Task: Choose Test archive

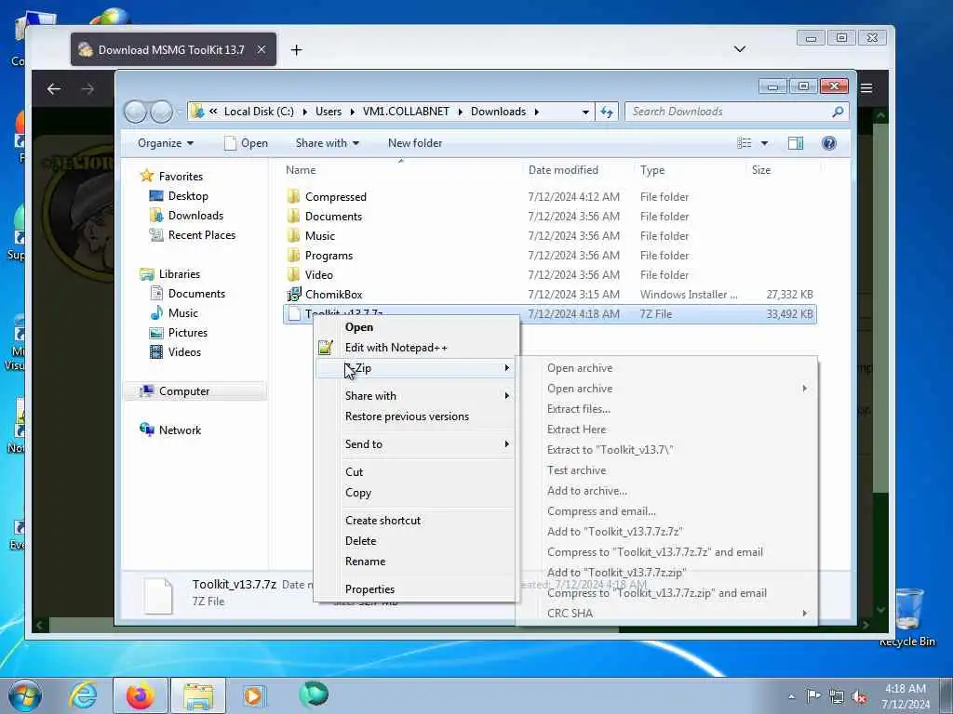Action: [x=576, y=470]
